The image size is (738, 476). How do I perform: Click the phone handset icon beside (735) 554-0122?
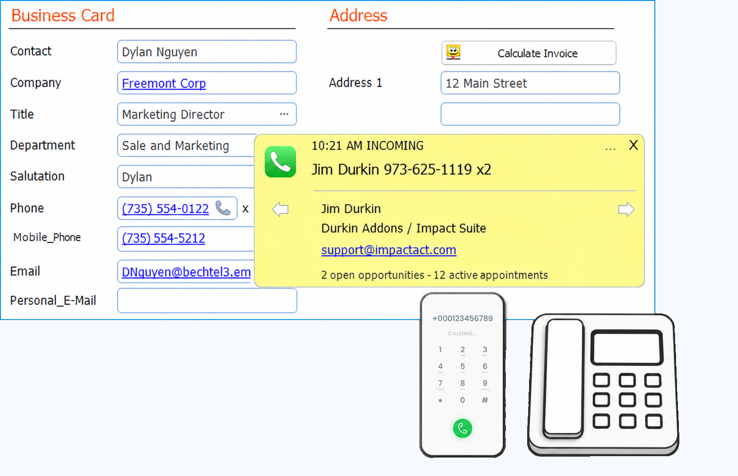223,208
